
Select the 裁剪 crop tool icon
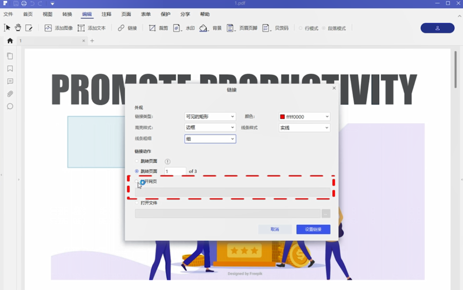[x=152, y=28]
